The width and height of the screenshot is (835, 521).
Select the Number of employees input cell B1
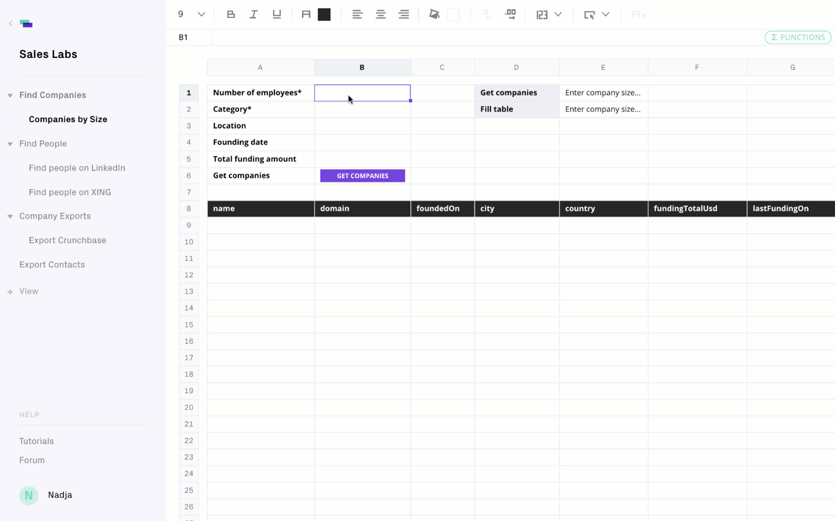362,93
